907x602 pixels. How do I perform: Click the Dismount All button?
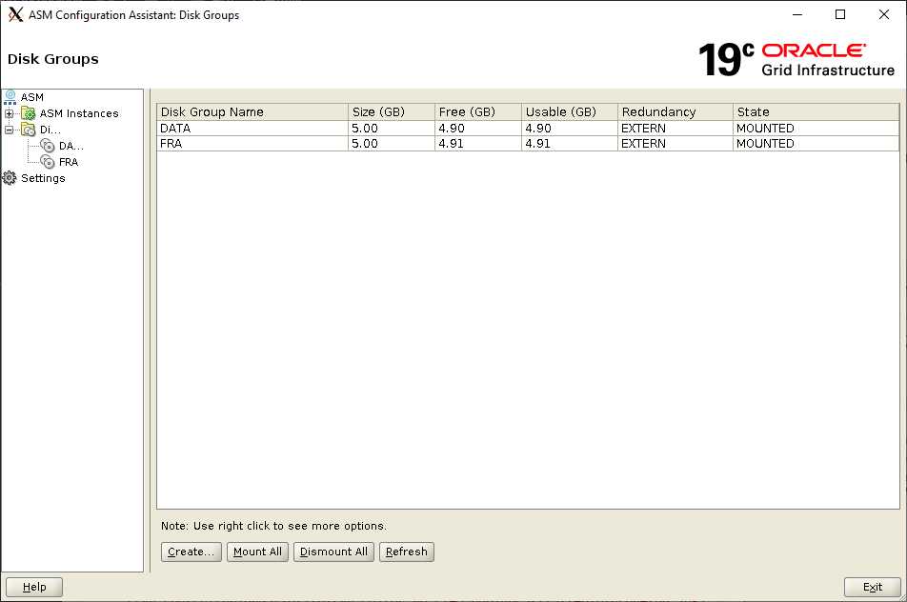tap(333, 552)
